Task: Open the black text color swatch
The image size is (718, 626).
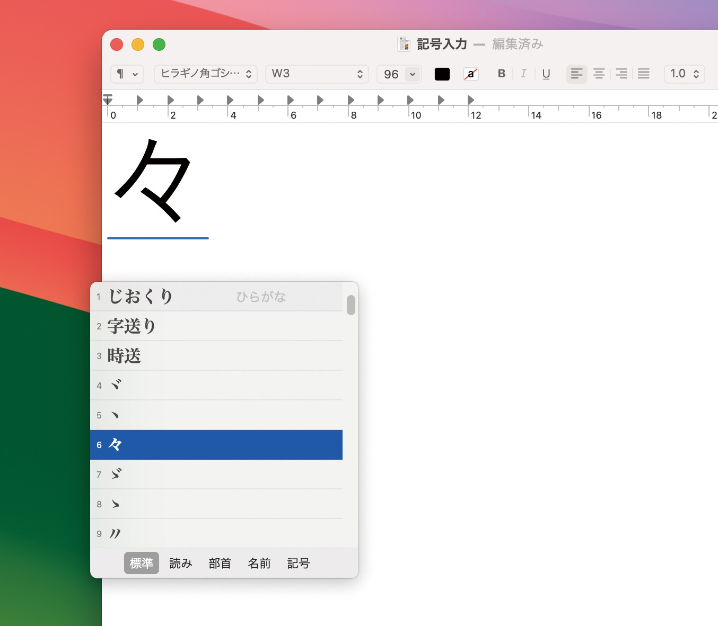Action: point(442,74)
